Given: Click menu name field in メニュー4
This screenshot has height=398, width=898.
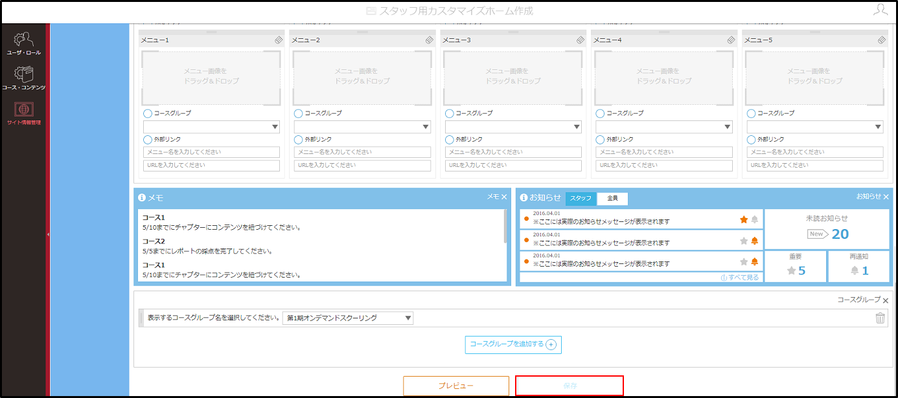Looking at the screenshot, I should pyautogui.click(x=664, y=152).
